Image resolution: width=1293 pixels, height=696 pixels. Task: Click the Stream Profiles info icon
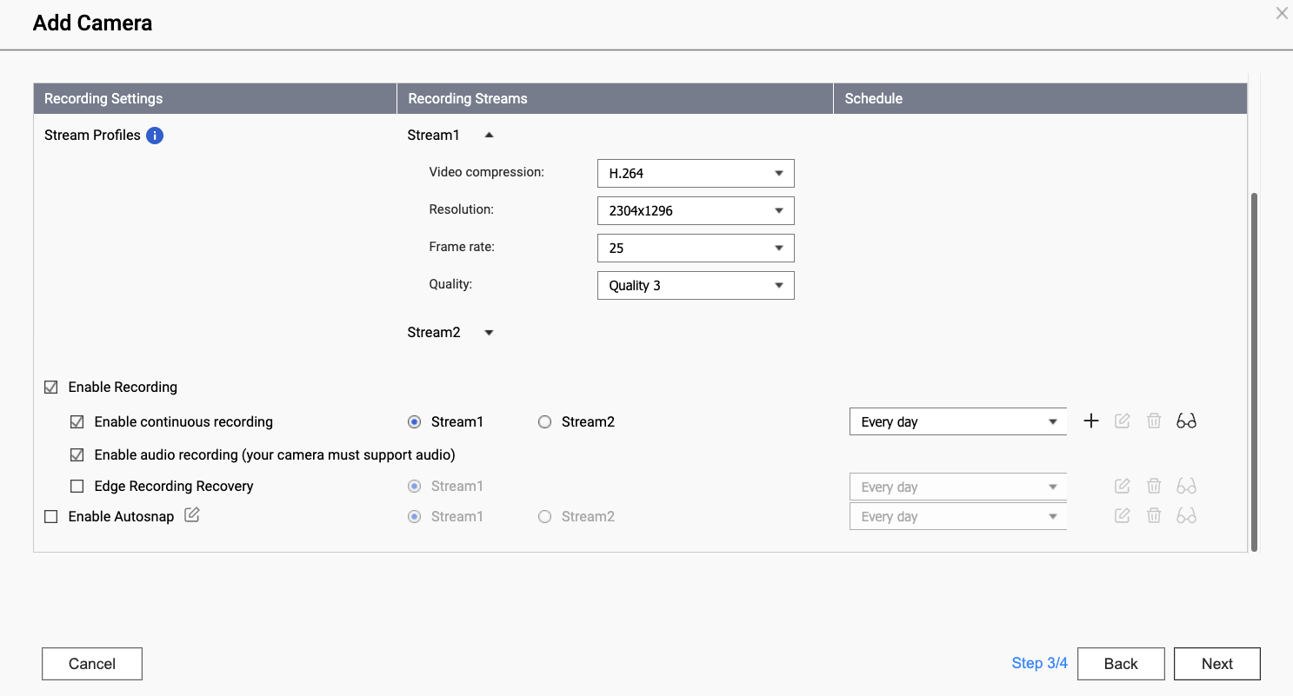click(155, 136)
